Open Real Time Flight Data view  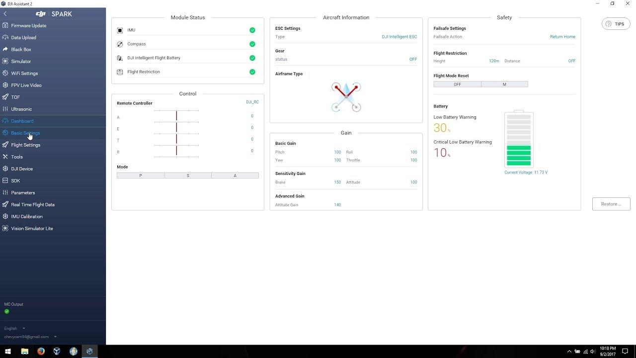pos(32,204)
